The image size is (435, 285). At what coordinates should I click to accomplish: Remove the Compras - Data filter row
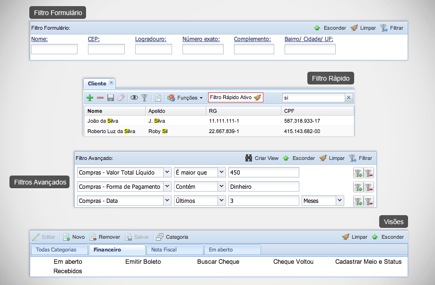click(369, 201)
